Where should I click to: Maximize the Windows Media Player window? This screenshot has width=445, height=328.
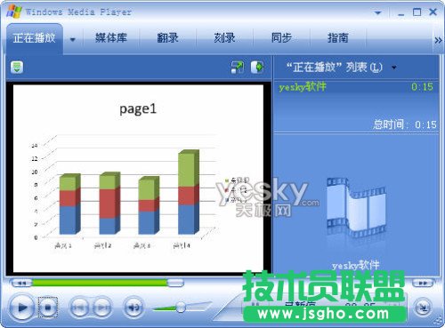point(417,12)
